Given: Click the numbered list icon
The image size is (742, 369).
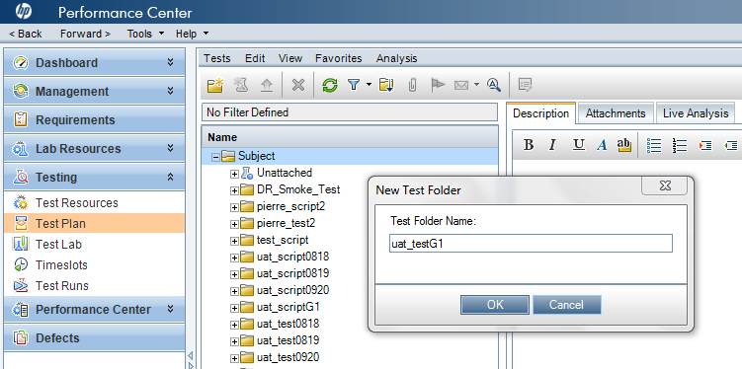Looking at the screenshot, I should pos(680,145).
